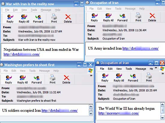165x123 pixels.
Task: Forward the "World War III" email
Action: [x=133, y=78]
